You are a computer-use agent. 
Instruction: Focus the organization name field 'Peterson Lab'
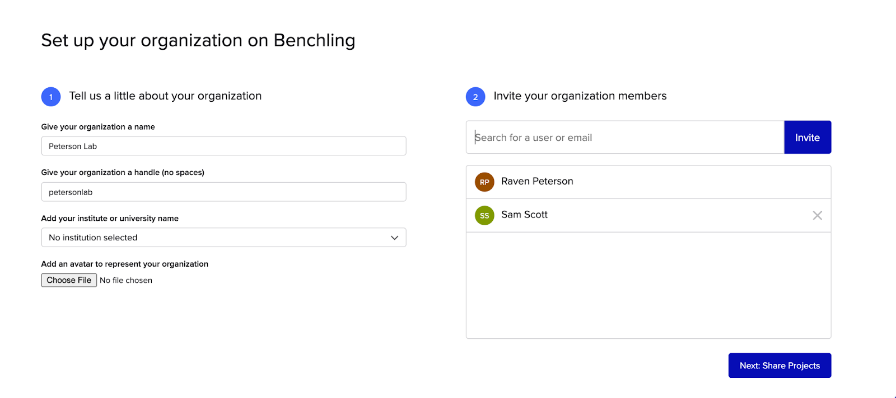[223, 146]
